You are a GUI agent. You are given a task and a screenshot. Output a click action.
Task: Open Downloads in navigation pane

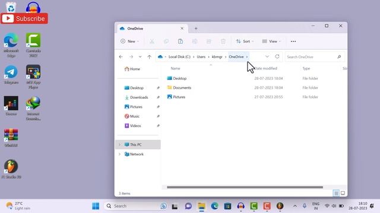(136, 97)
